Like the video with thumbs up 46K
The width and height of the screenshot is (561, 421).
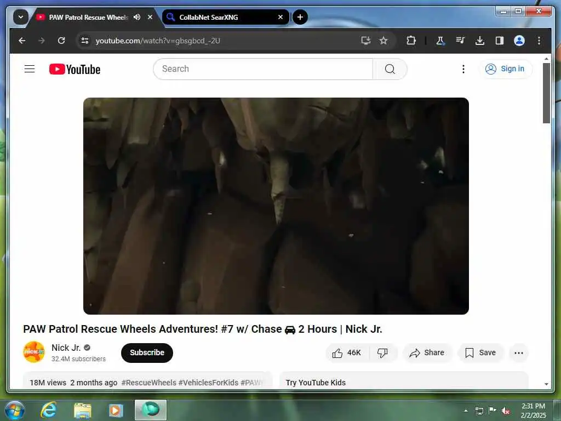[x=347, y=352]
